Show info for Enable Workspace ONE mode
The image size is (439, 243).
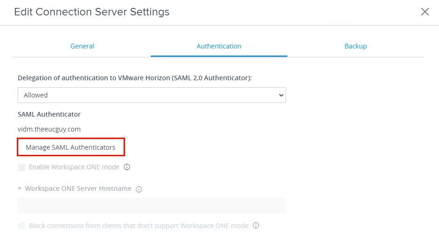[127, 167]
